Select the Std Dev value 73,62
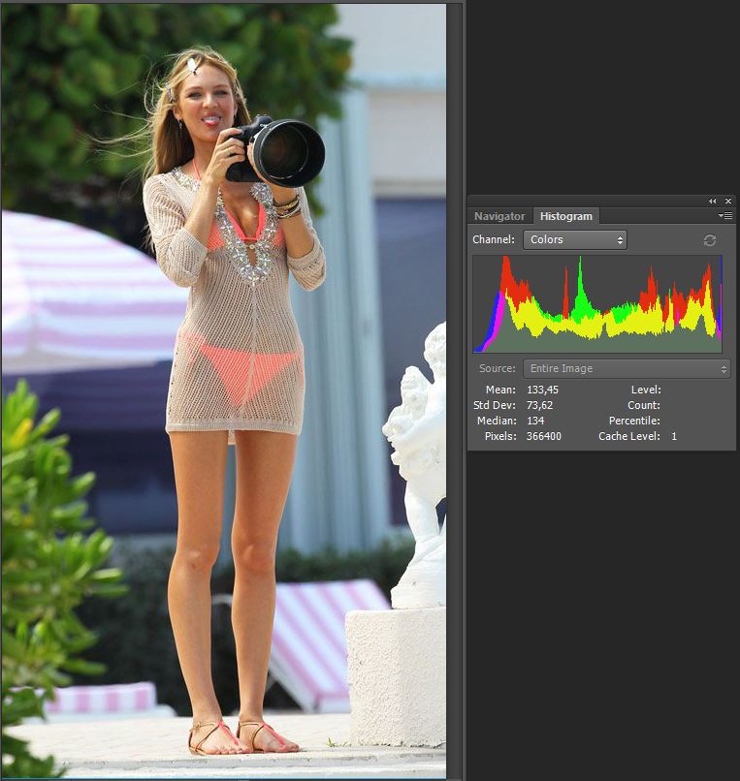The height and width of the screenshot is (781, 740). [x=539, y=405]
